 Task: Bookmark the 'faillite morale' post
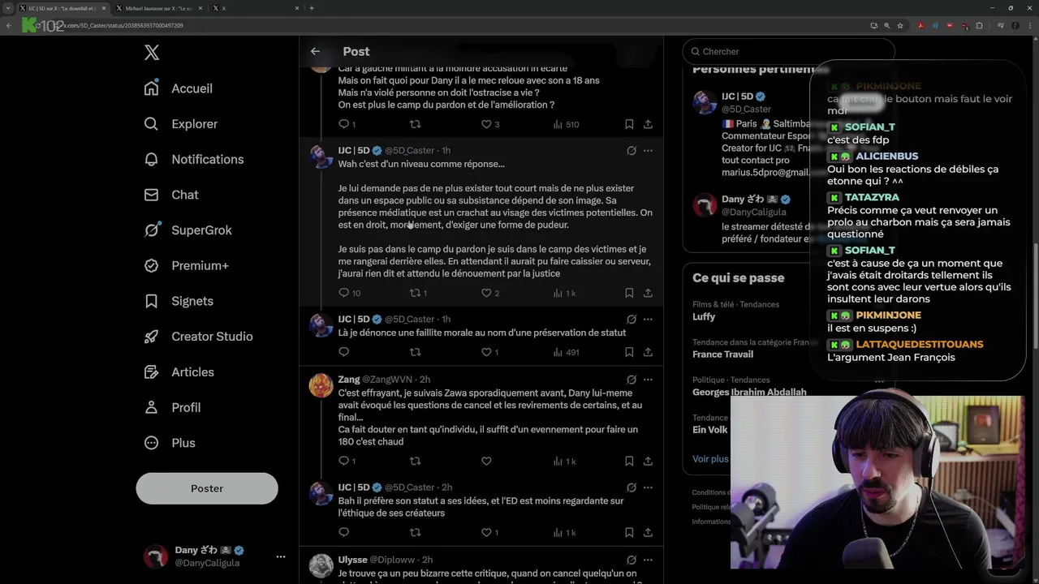[x=629, y=352]
